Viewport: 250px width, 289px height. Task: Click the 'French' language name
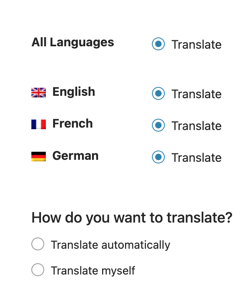click(x=72, y=124)
